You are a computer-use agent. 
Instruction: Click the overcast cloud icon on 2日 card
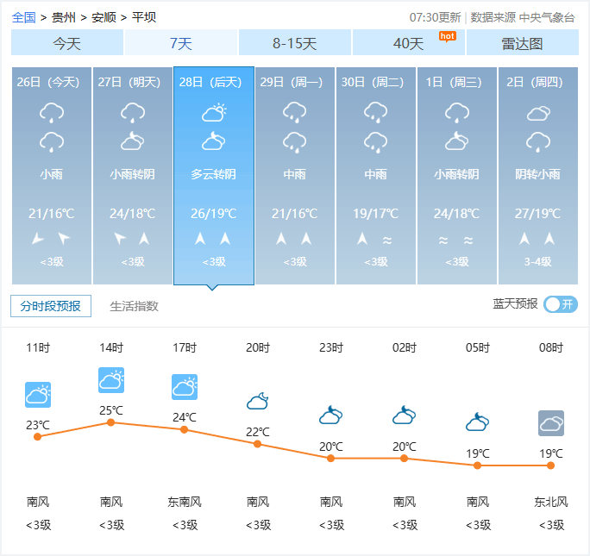(x=538, y=113)
